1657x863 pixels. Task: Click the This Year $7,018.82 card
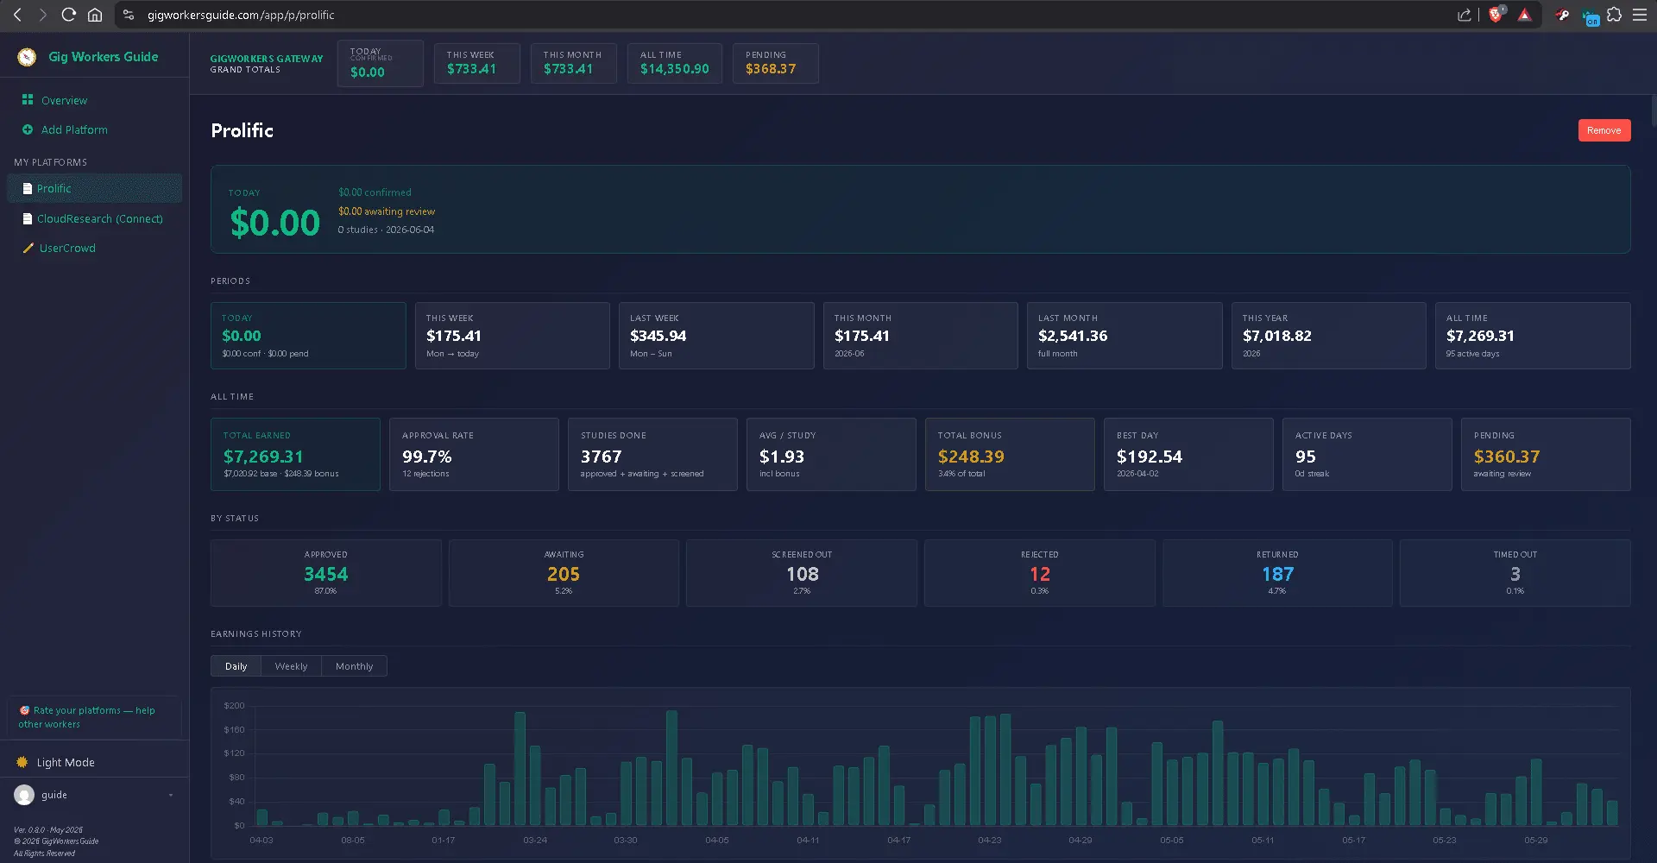(1328, 336)
